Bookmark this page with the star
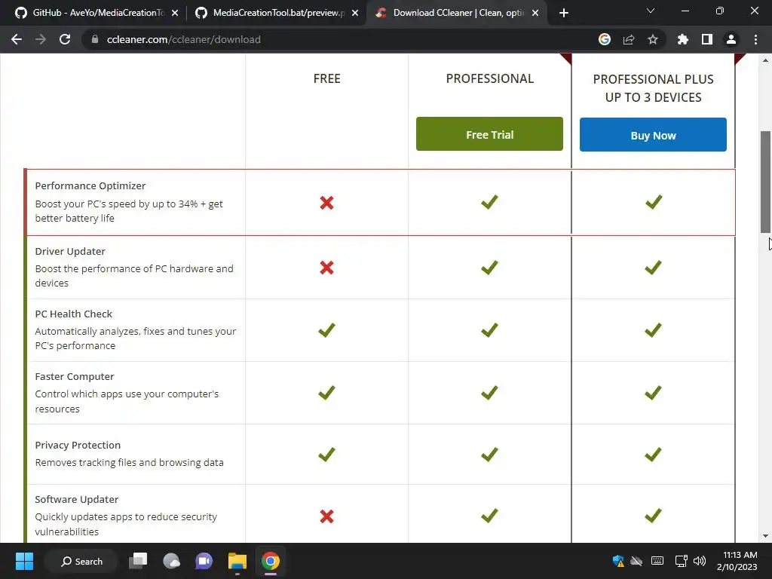 (653, 39)
